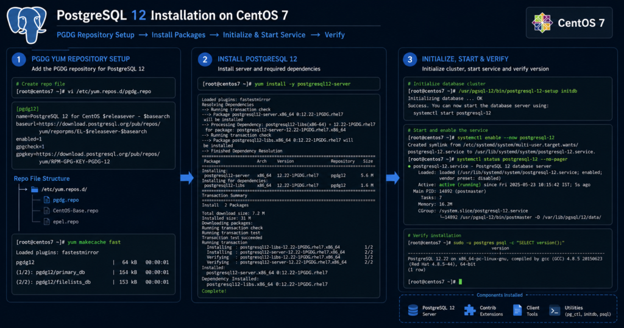Click the 'Memory: 16.2M' line
Screen dimensions: 624x328
point(435,204)
